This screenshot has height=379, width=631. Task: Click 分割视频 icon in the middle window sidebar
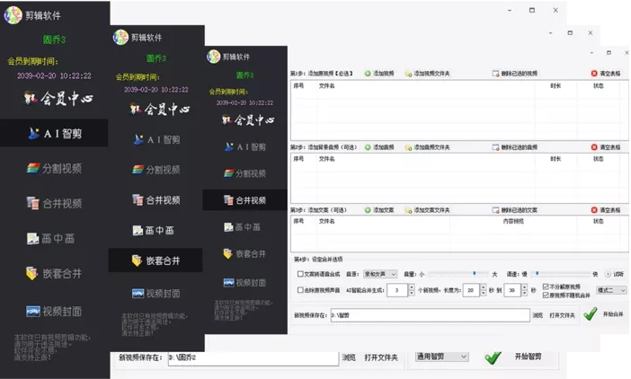pos(138,170)
